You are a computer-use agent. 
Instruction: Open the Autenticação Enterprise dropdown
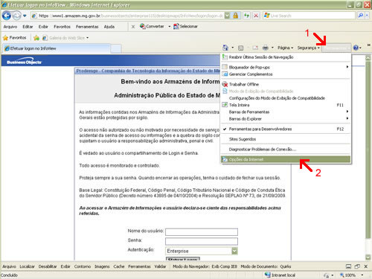tap(202, 251)
